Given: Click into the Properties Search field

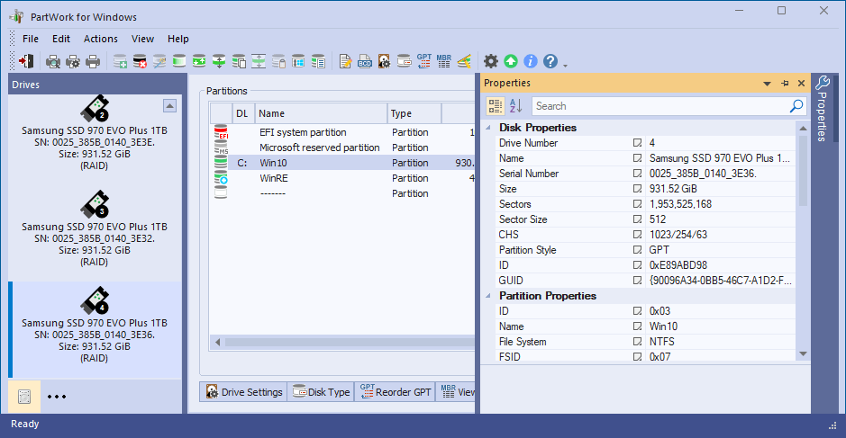Looking at the screenshot, I should (660, 106).
